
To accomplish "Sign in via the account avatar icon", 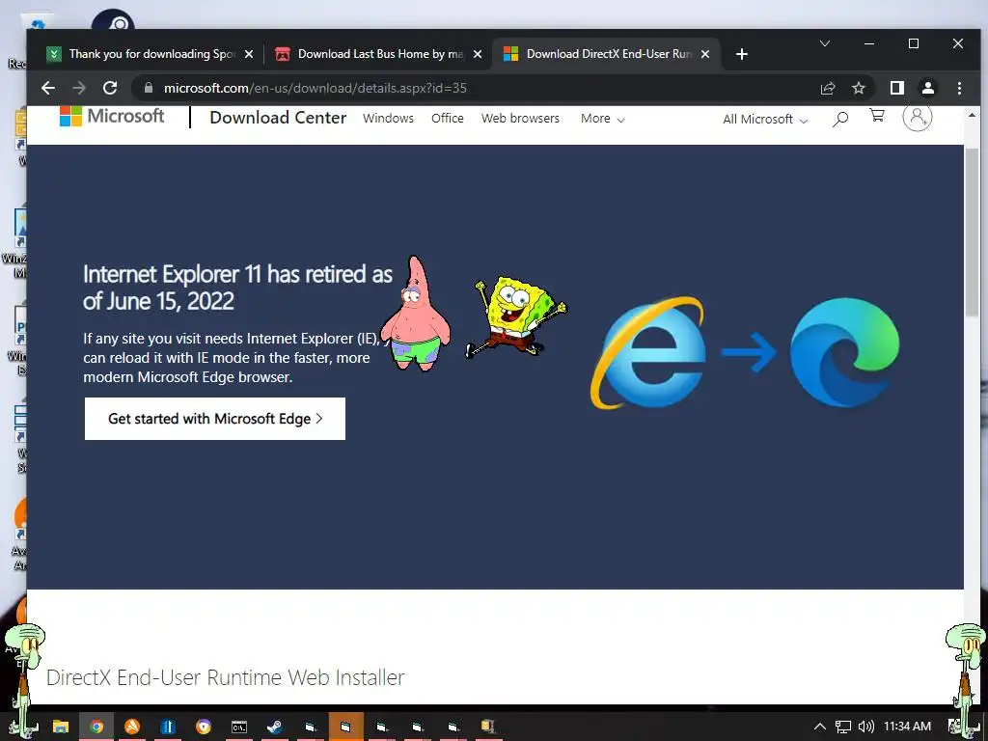I will (918, 117).
